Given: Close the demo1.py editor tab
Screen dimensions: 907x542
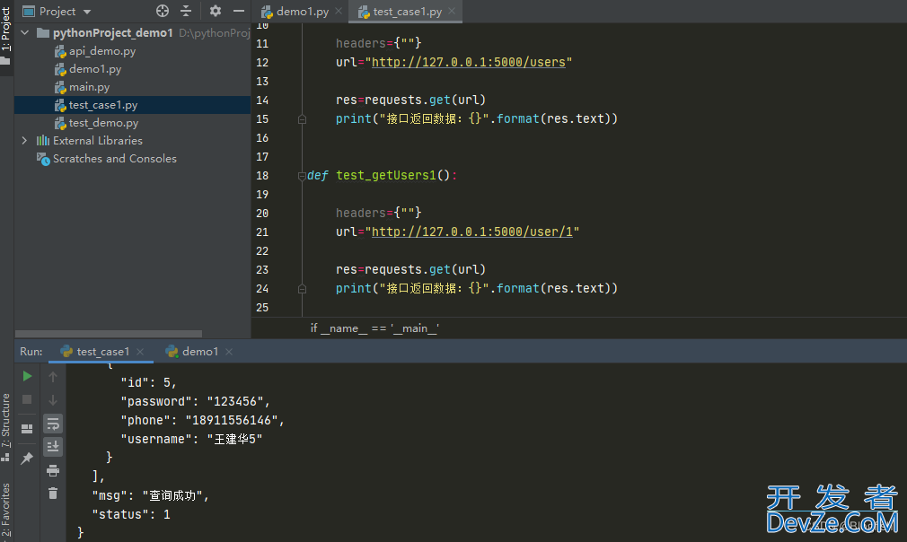Looking at the screenshot, I should 339,11.
